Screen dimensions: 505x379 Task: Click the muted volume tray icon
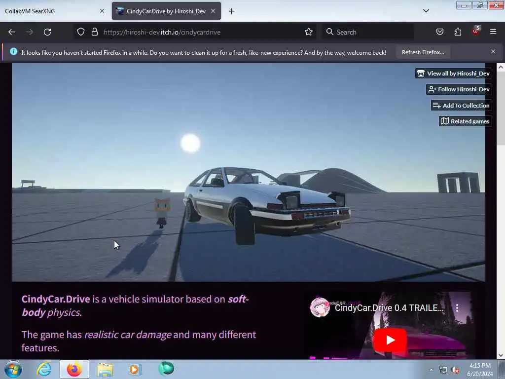[x=455, y=370]
